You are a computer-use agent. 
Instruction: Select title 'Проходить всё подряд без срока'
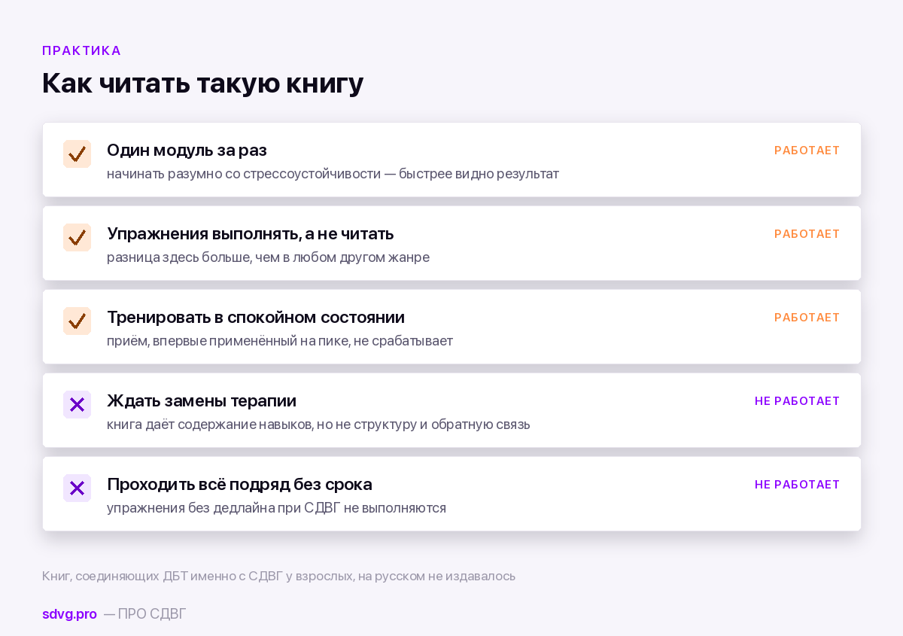(x=239, y=484)
